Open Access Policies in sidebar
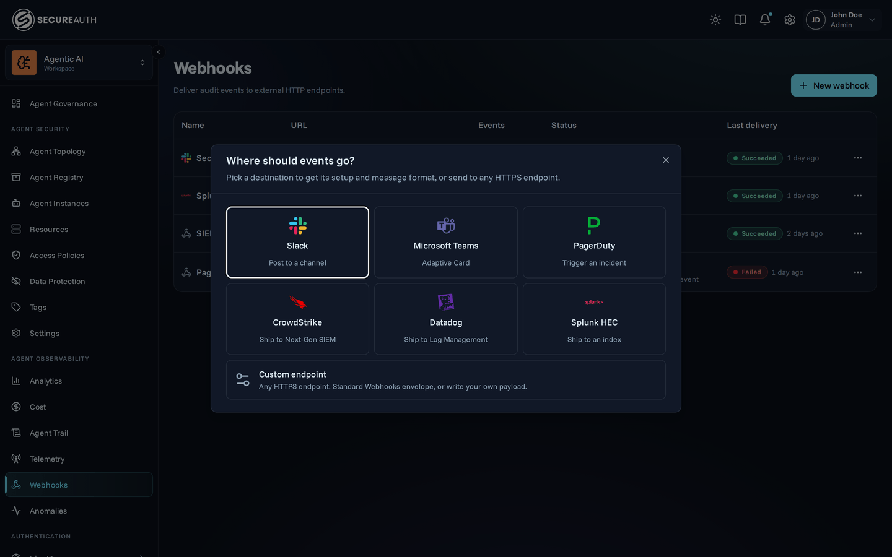Screen dimensions: 892x557 (79, 255)
